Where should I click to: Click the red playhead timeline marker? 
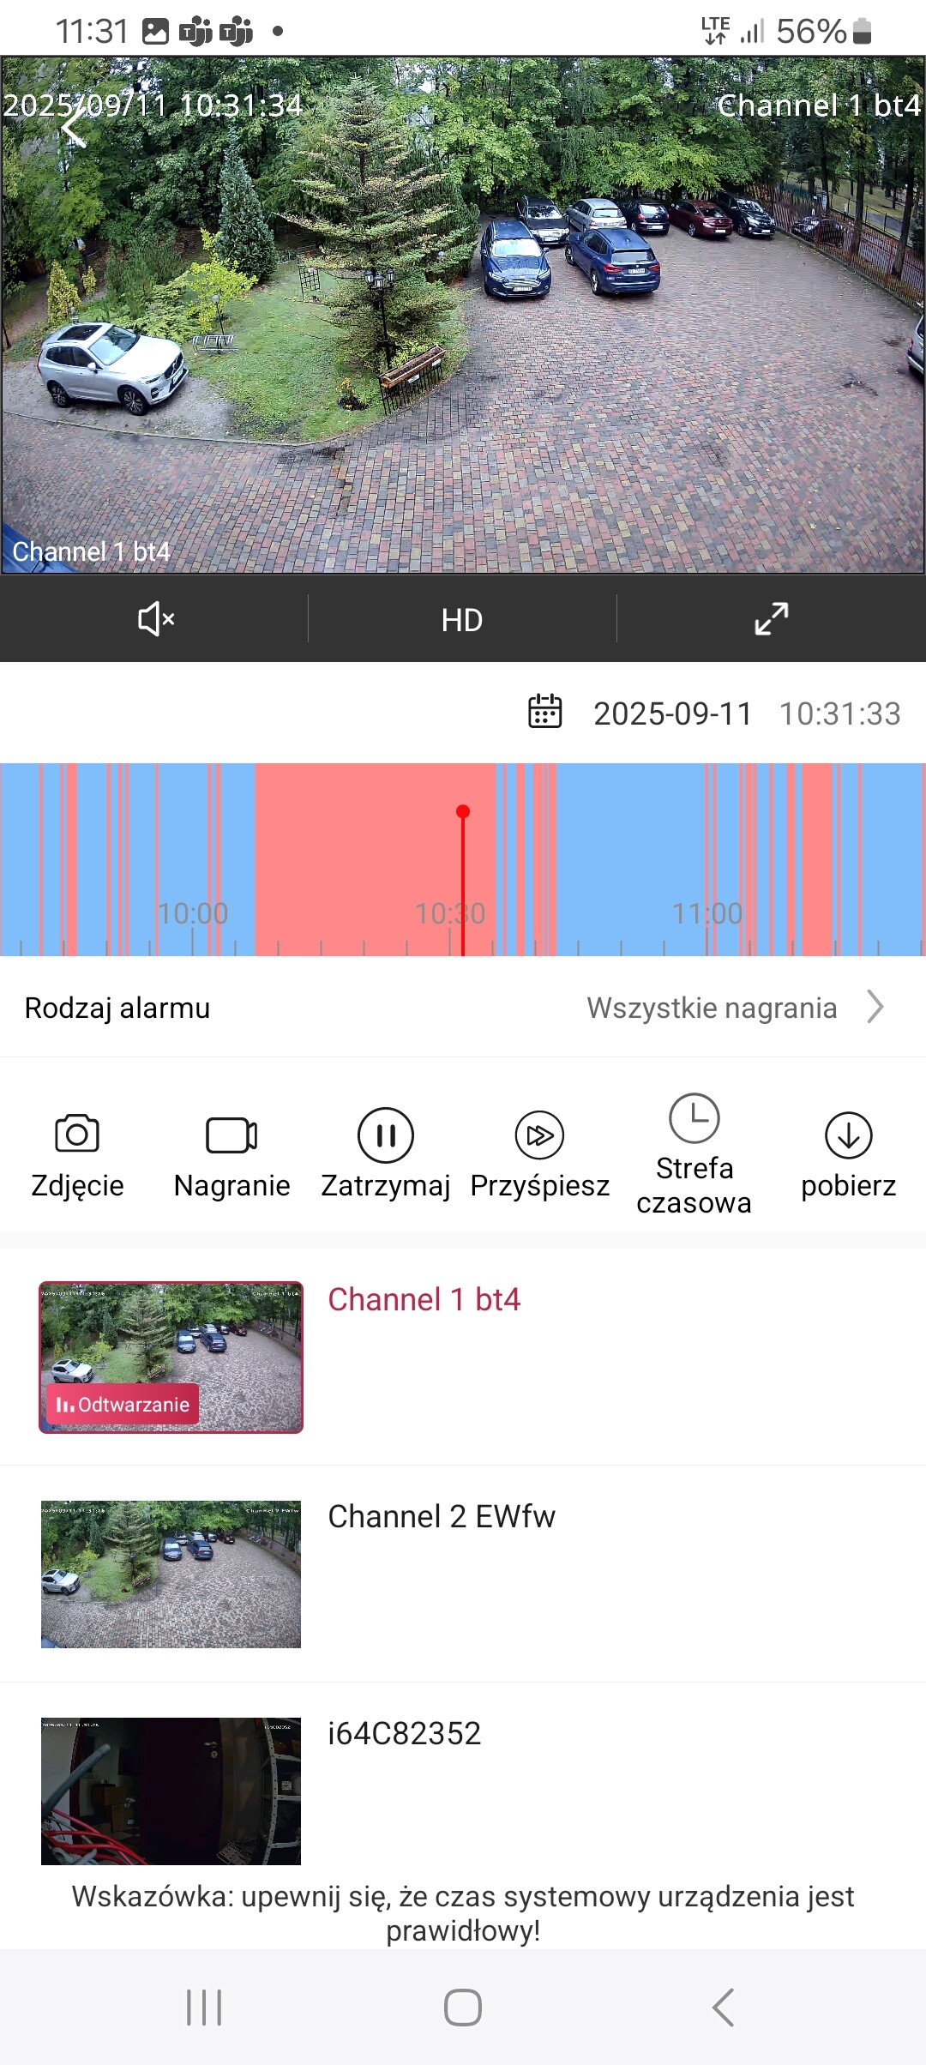(463, 812)
